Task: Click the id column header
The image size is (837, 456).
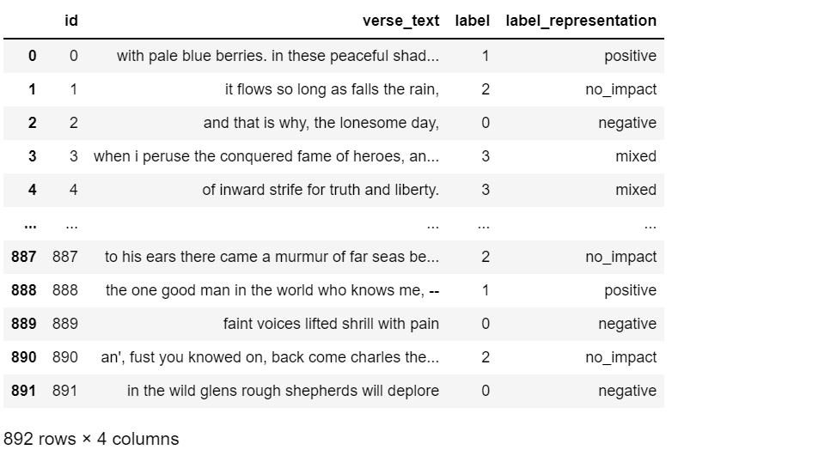Action: [71, 21]
